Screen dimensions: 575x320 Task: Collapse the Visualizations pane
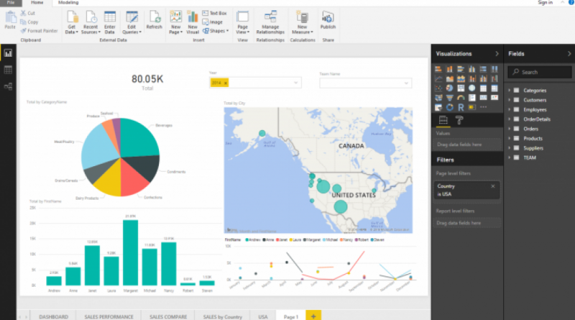click(497, 54)
